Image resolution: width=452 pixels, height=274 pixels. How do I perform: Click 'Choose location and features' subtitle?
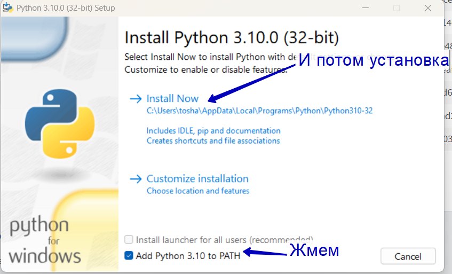pyautogui.click(x=198, y=191)
